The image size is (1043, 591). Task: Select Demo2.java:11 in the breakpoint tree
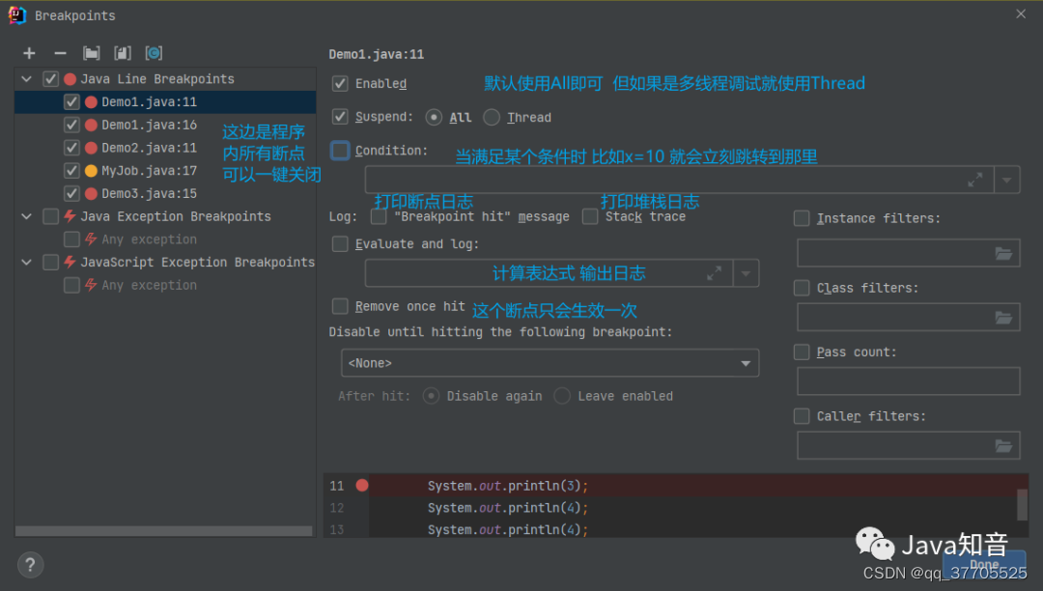tap(149, 148)
